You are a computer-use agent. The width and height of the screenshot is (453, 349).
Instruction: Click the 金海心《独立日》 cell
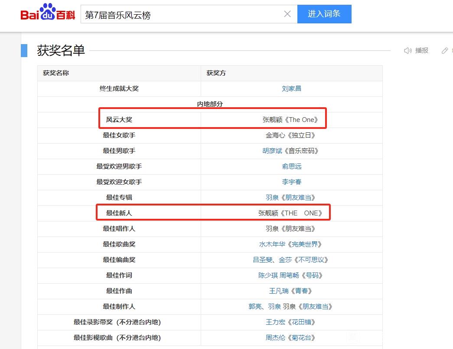click(x=291, y=135)
